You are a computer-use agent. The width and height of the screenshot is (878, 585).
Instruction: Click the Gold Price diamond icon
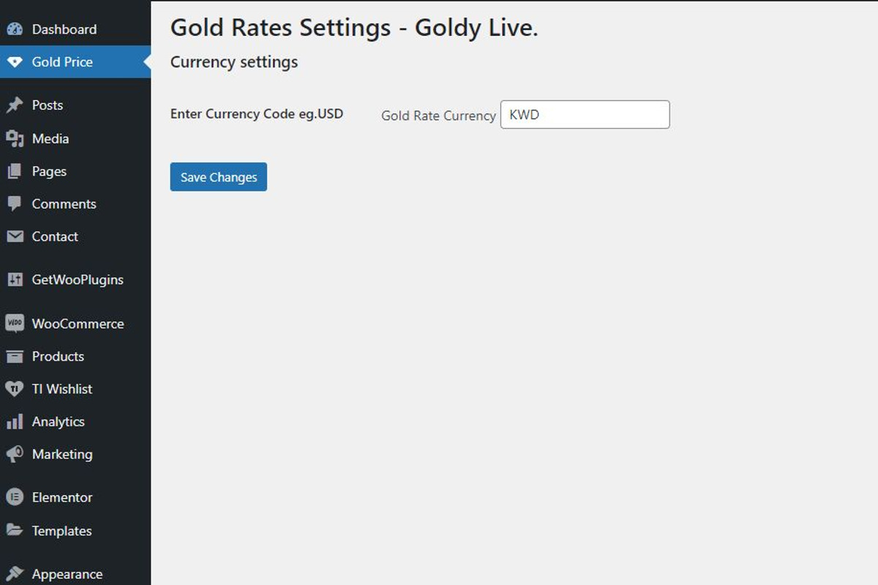[15, 62]
